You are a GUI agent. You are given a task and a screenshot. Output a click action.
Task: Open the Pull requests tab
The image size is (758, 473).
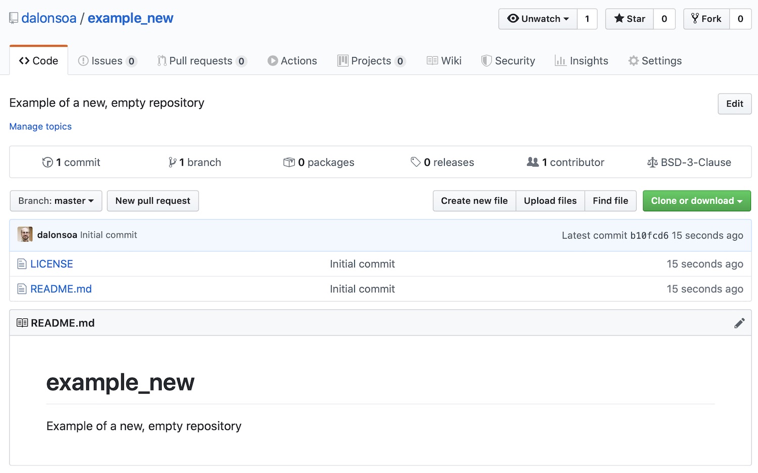tap(202, 61)
